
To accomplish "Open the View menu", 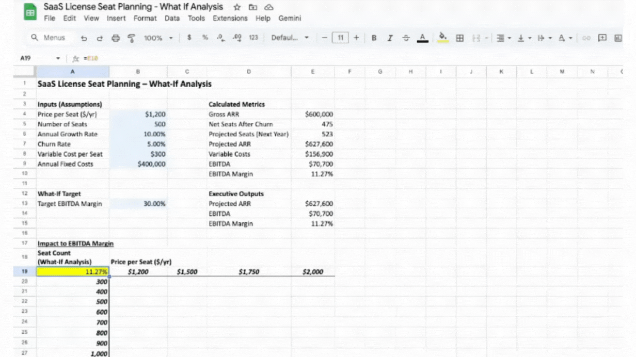I will [91, 18].
